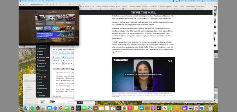
Task: Open the Dictionary app in the Dock
Action: [x=95, y=108]
